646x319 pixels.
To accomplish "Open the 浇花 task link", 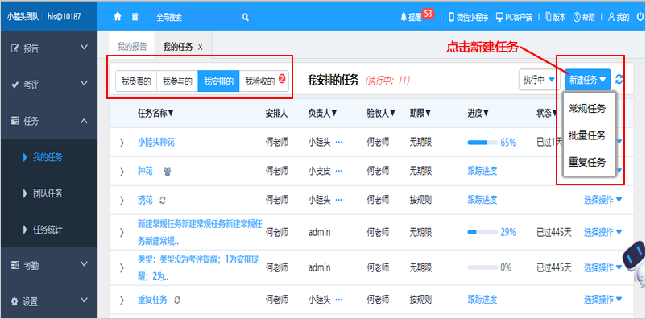I will tap(145, 201).
